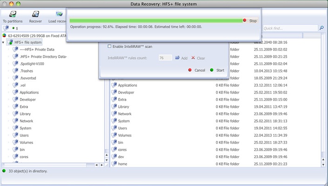Enable IntelliRAW scan checkbox
Screen dimensions: 328x186
pos(109,46)
